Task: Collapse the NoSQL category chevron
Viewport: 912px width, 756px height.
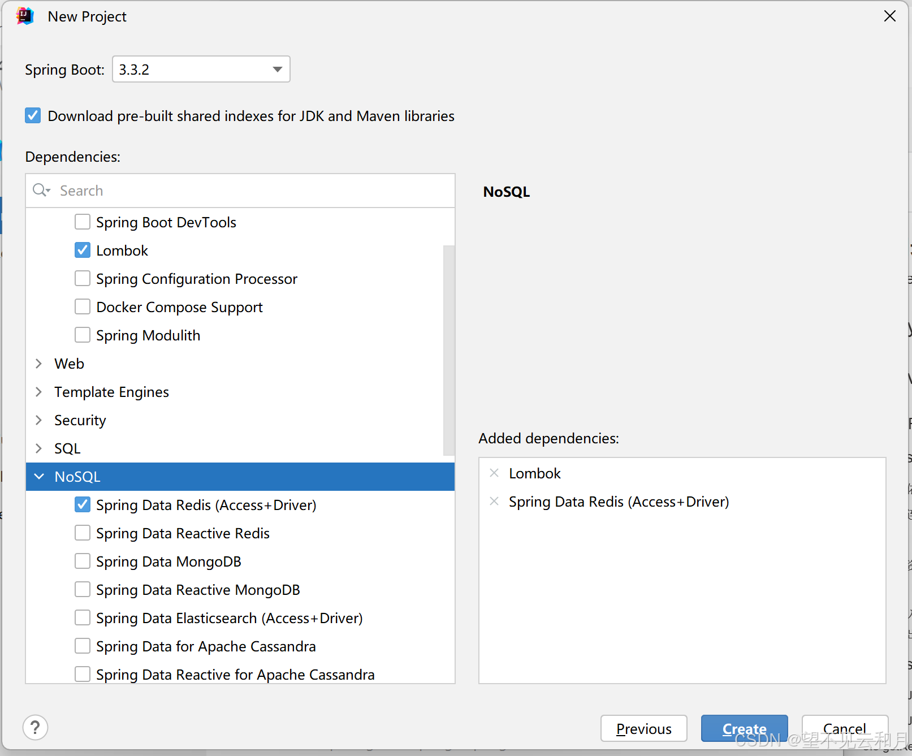Action: coord(39,477)
